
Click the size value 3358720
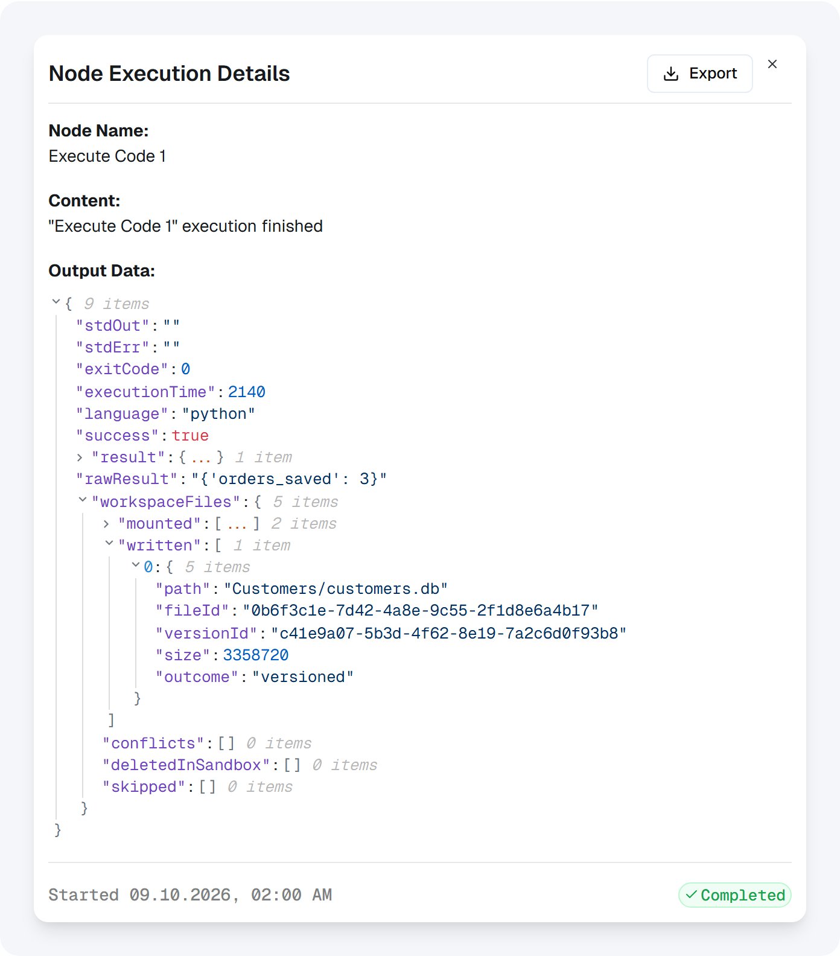[256, 655]
